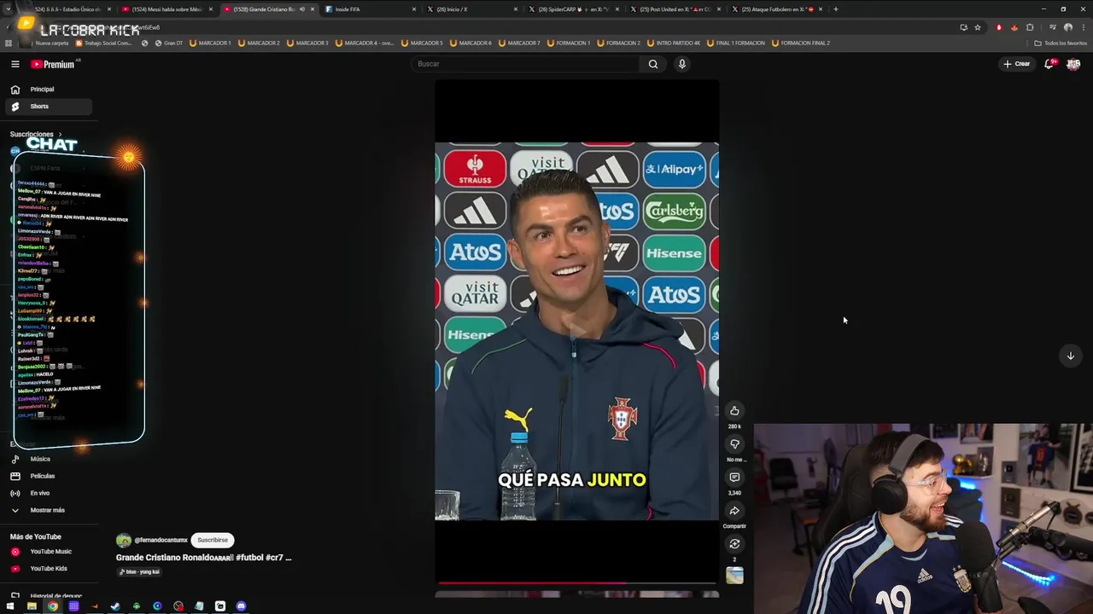The height and width of the screenshot is (614, 1093).
Task: Subscribe to @fernandocantumx with Suscribirse
Action: [x=213, y=540]
